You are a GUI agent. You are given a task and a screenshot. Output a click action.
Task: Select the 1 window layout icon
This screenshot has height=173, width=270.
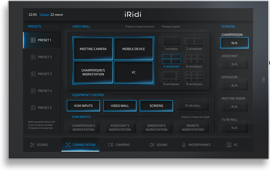tap(171, 41)
